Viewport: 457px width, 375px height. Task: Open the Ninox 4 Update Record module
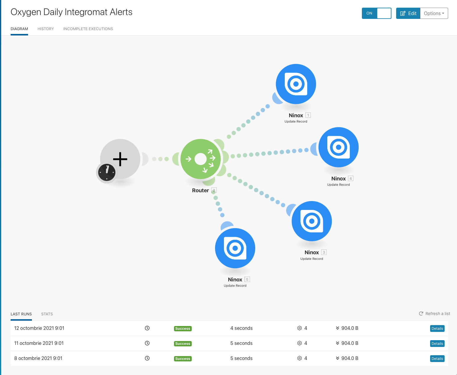click(x=338, y=147)
